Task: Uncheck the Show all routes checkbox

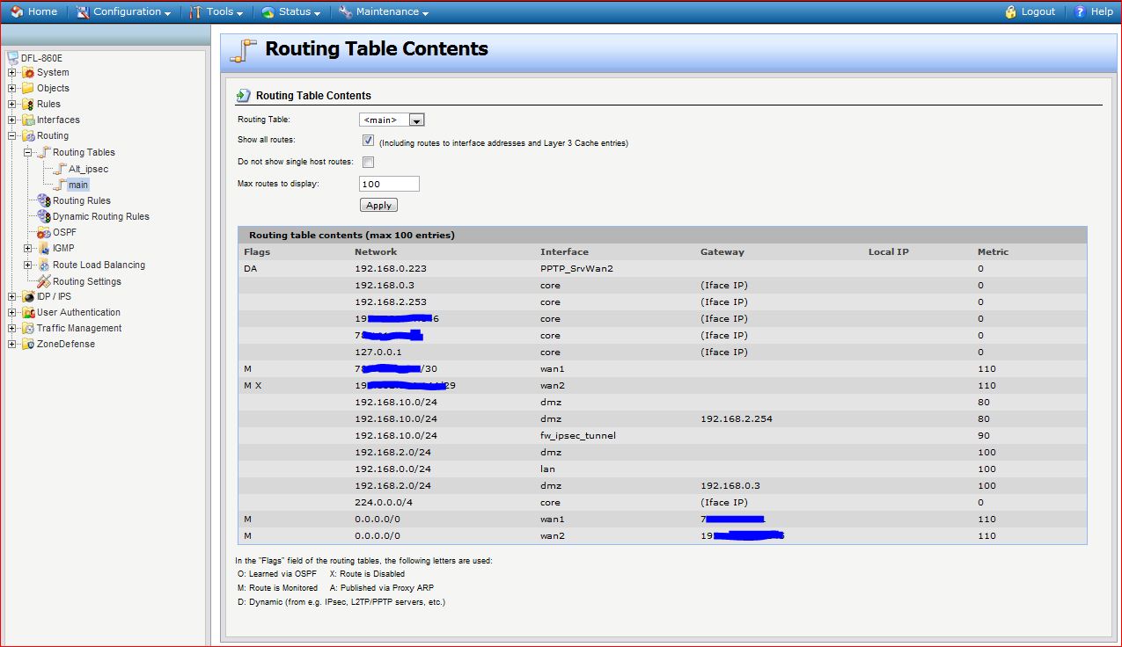Action: (368, 141)
